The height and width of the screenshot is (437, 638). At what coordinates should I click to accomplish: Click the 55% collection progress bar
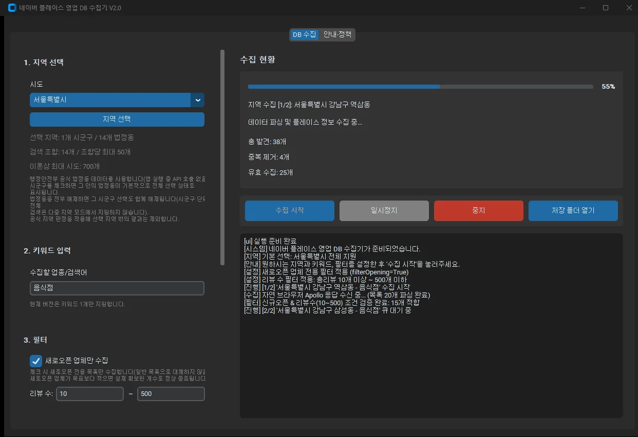421,87
